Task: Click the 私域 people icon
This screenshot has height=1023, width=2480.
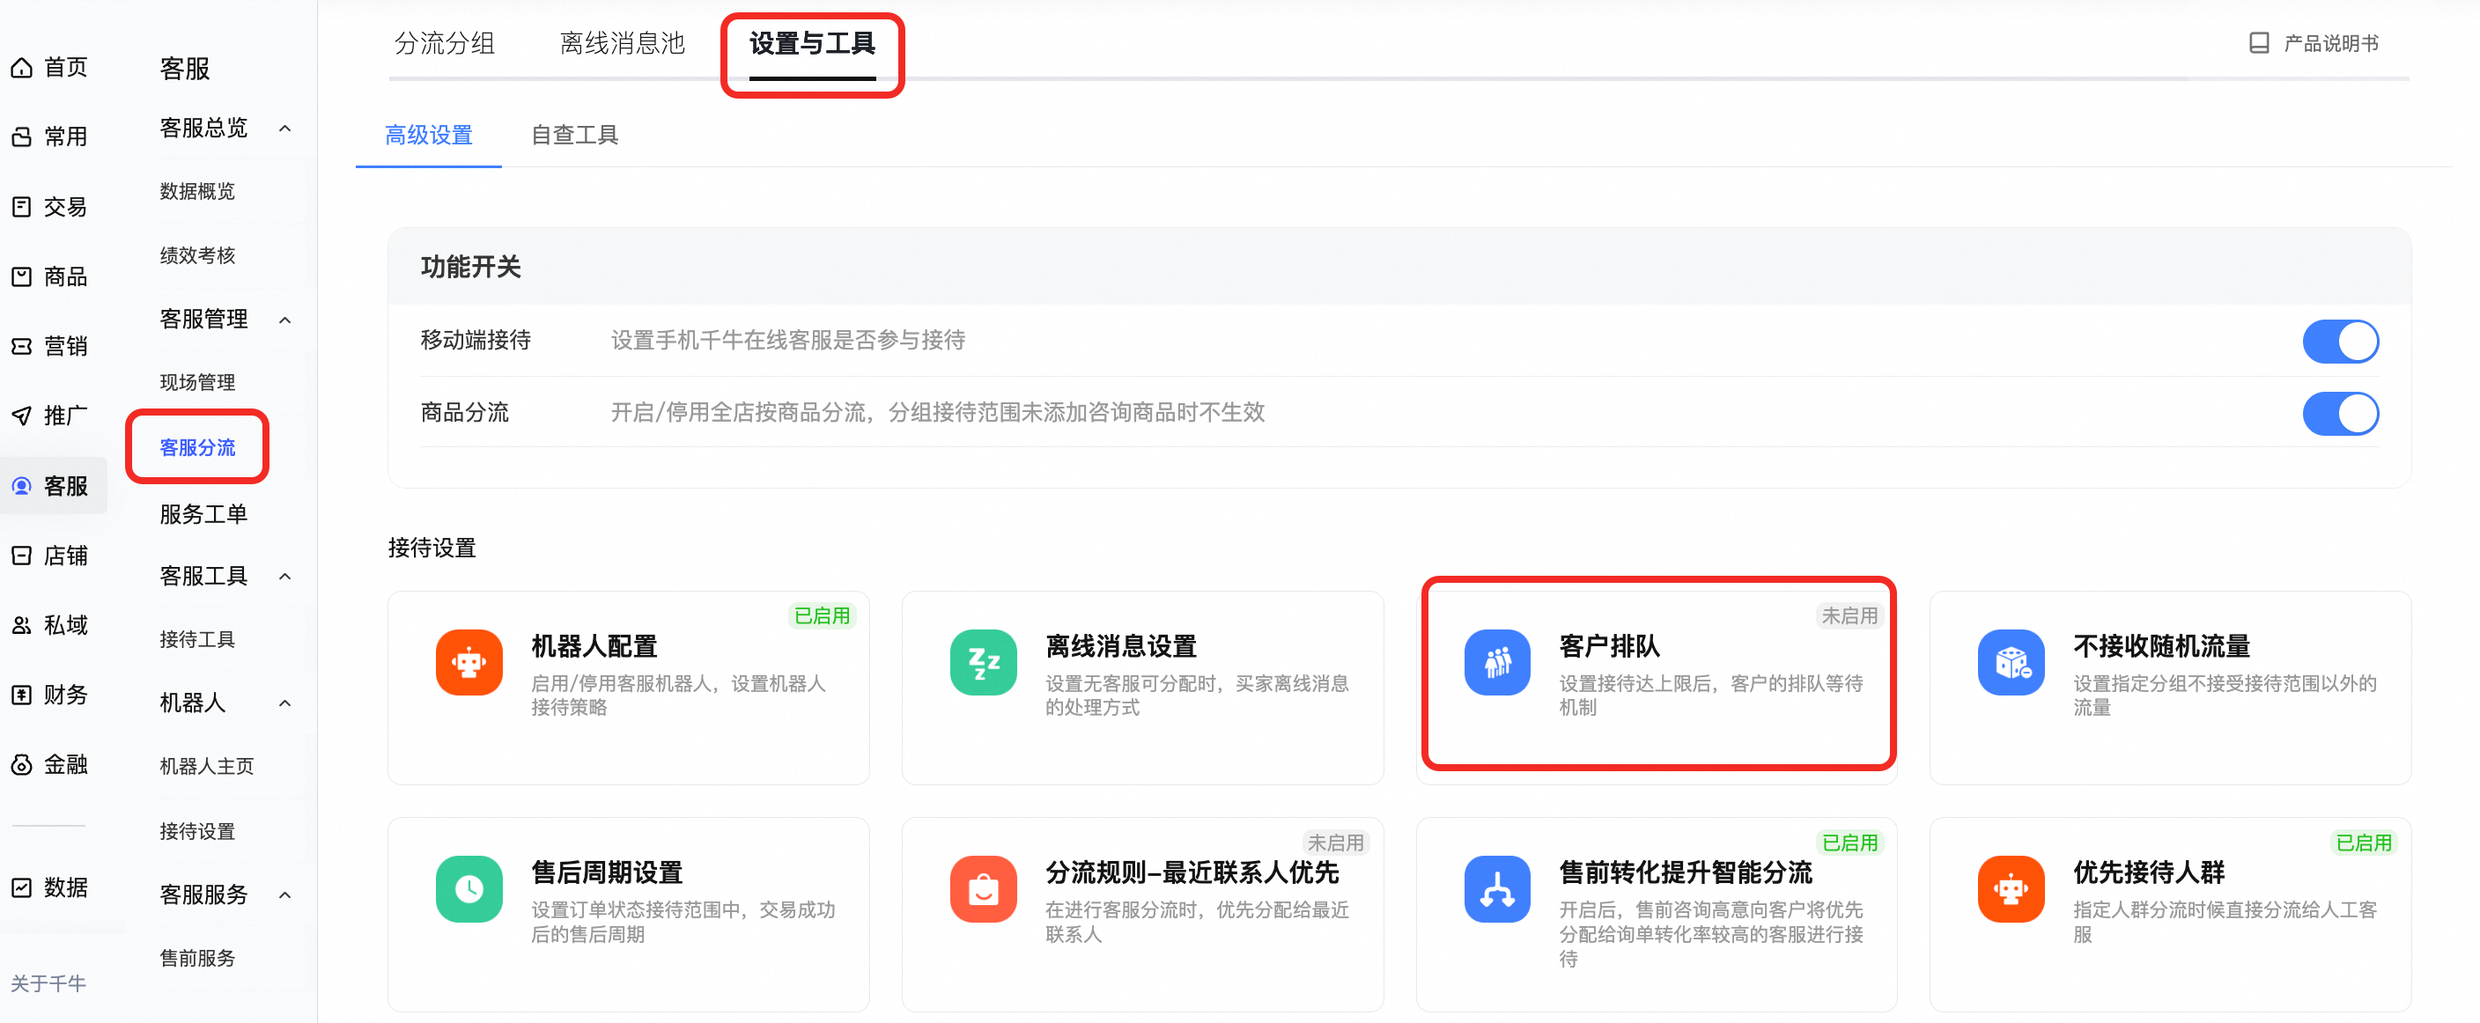Action: tap(21, 626)
